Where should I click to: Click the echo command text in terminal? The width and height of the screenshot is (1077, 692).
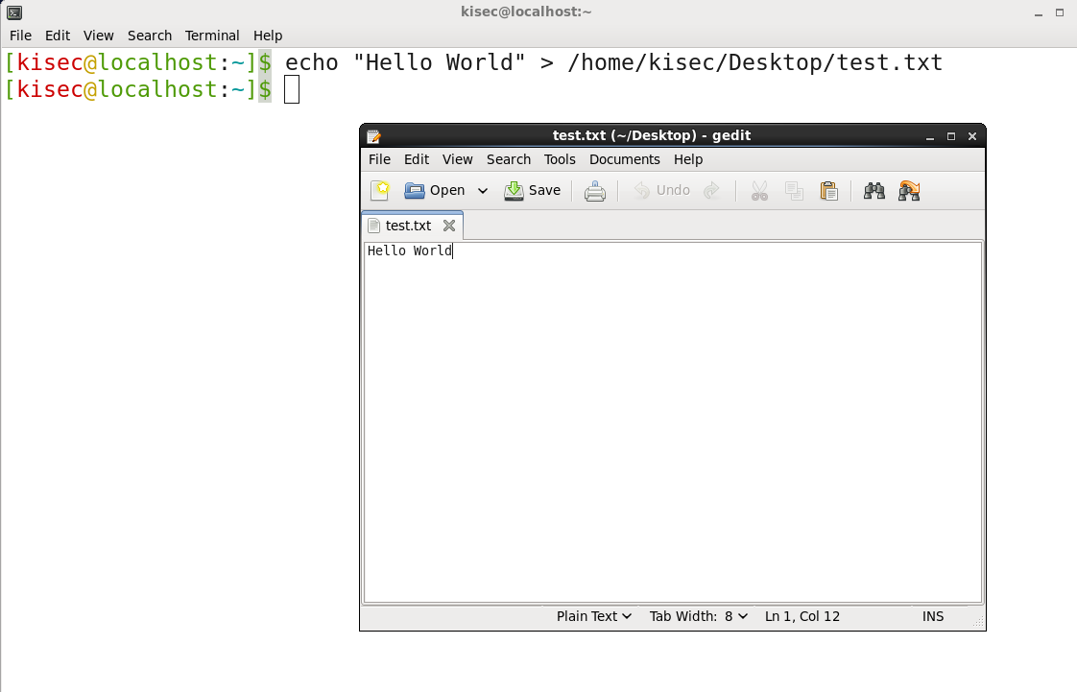[x=613, y=62]
